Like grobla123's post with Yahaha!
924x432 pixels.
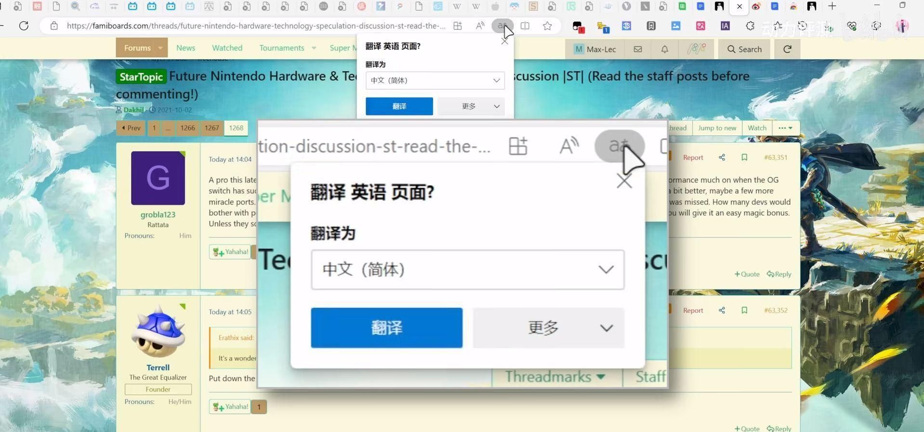pos(230,252)
